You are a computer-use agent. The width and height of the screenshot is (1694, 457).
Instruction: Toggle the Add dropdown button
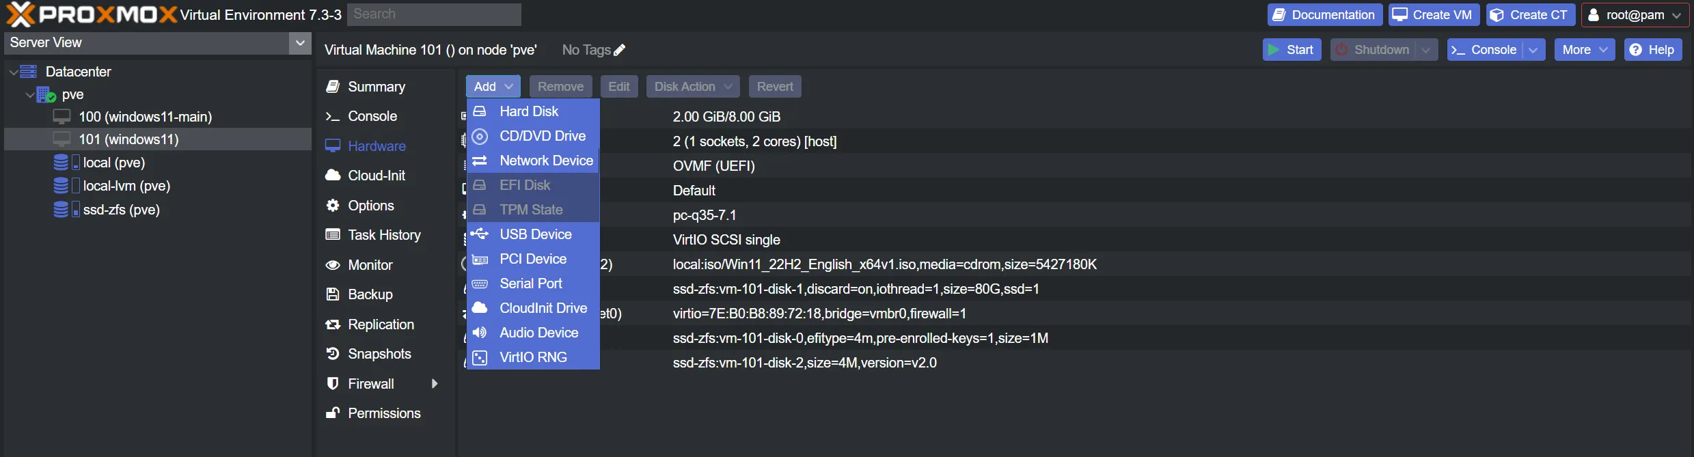coord(493,87)
